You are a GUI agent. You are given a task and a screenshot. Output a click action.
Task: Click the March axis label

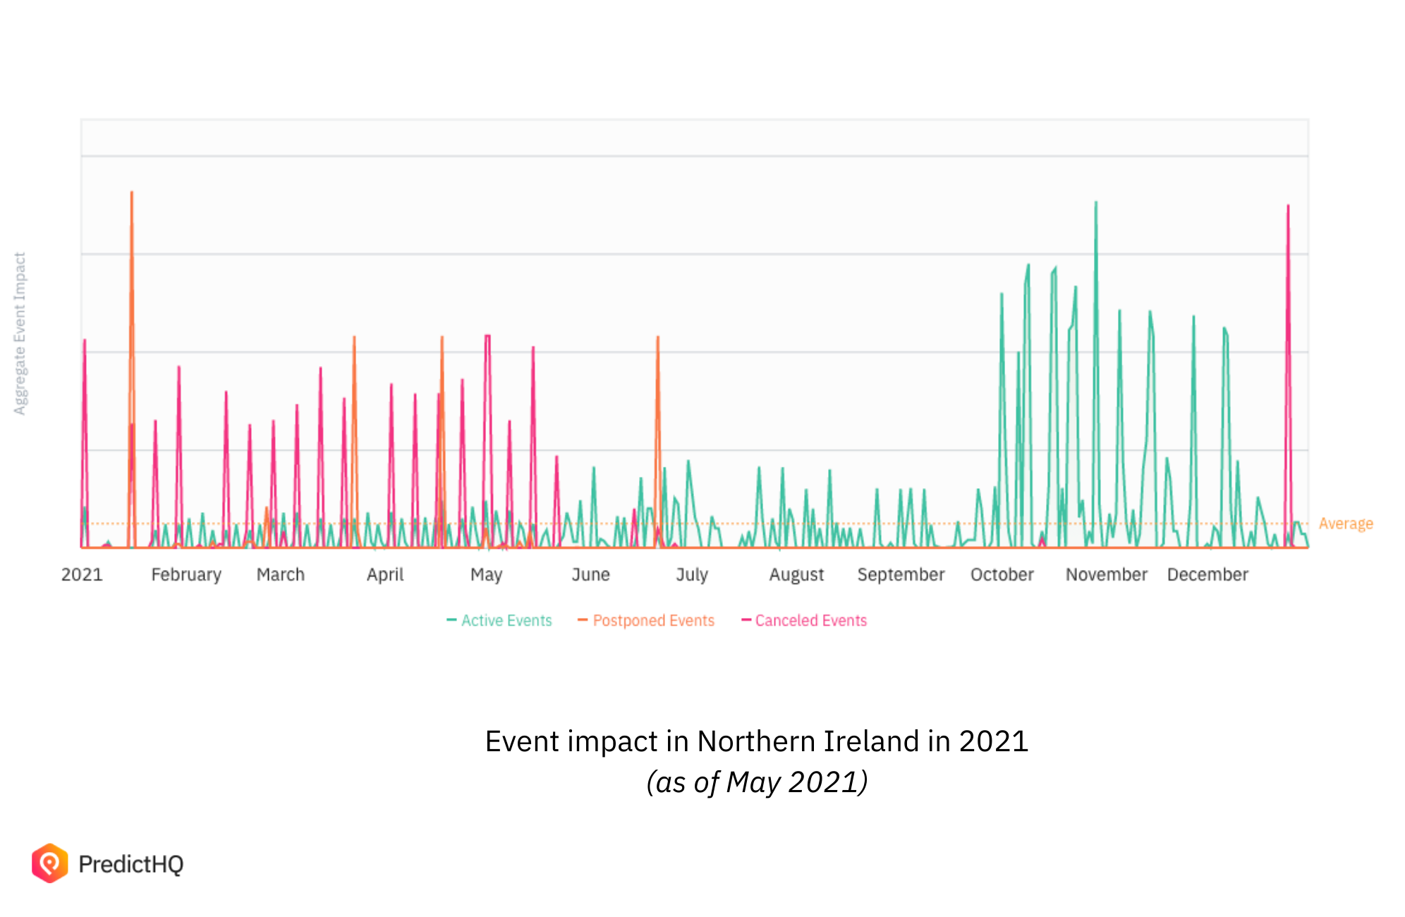[x=281, y=575]
